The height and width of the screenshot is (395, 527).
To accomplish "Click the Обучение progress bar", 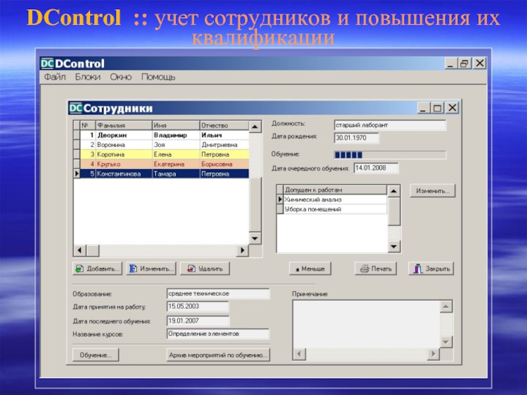I will (x=390, y=155).
